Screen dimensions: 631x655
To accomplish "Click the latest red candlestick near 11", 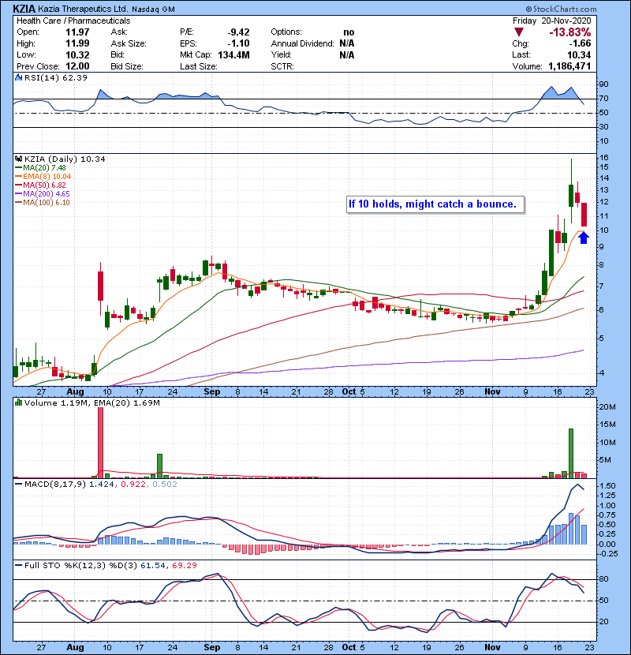I will 584,215.
